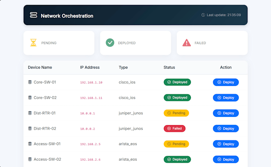Click the device icon beside Access-SW-01
Image resolution: width=271 pixels, height=167 pixels.
30,144
